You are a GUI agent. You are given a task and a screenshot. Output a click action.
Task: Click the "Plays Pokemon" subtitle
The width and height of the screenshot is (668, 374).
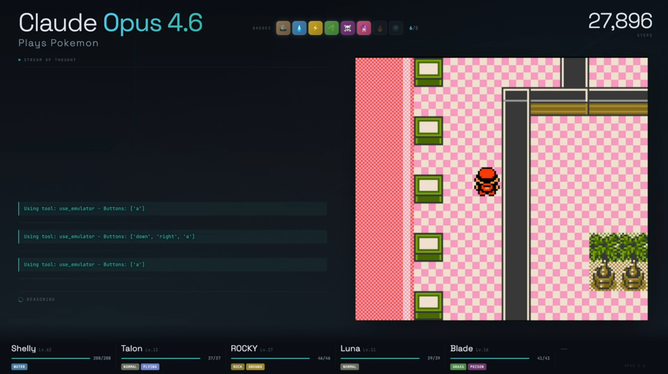point(58,43)
